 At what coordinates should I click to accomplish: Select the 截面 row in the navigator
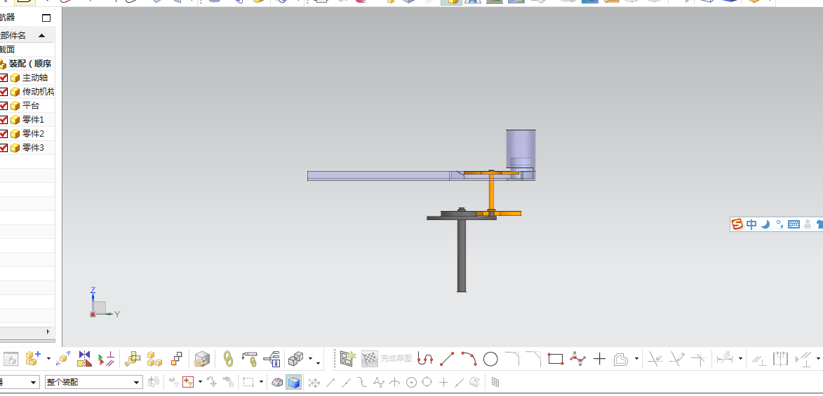coord(27,50)
